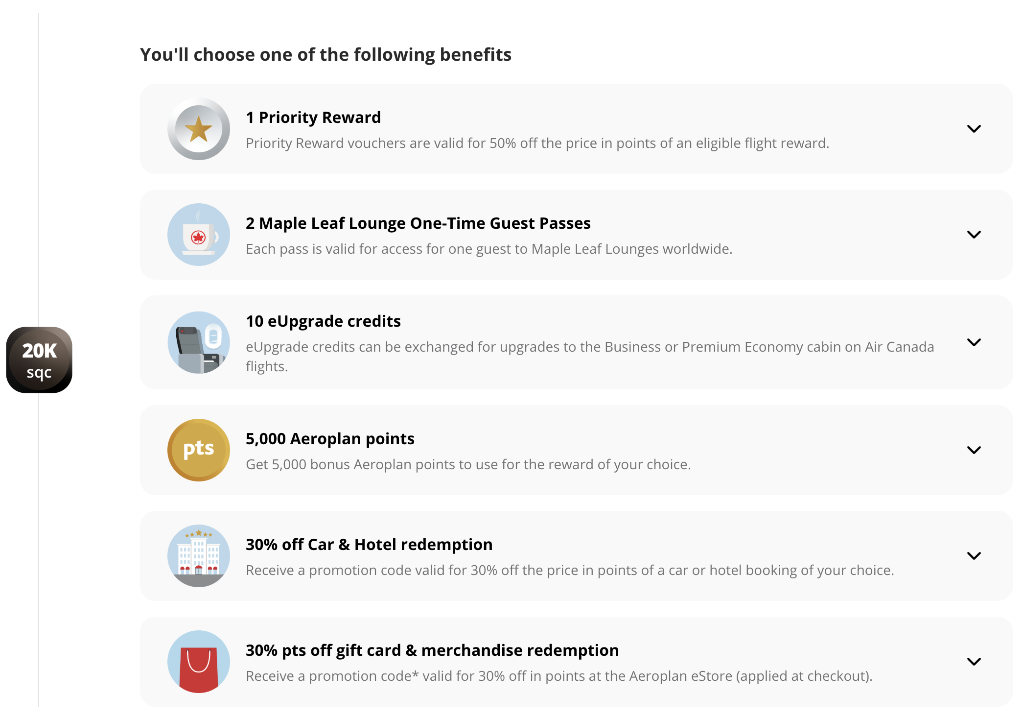Select the 2 Maple Leaf Lounge One-Time Guest Passes title
Image resolution: width=1023 pixels, height=719 pixels.
[x=418, y=223]
